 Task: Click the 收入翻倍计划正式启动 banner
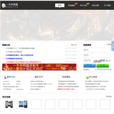[x=39, y=67]
